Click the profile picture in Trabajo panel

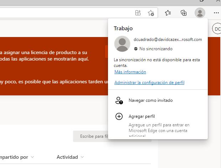122,44
